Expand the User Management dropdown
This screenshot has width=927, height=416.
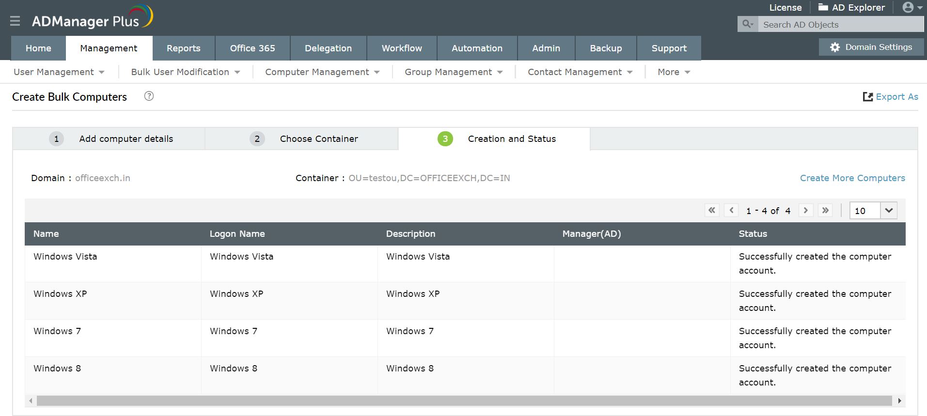click(59, 72)
